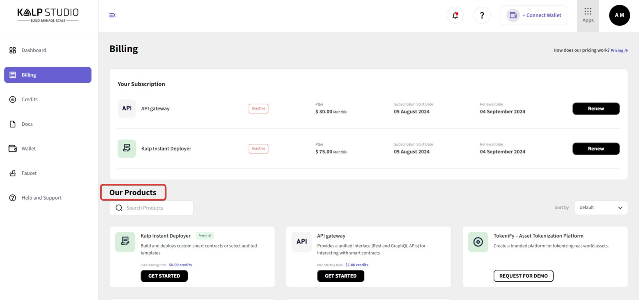Open the Apps grid launcher
This screenshot has width=639, height=300.
(588, 15)
